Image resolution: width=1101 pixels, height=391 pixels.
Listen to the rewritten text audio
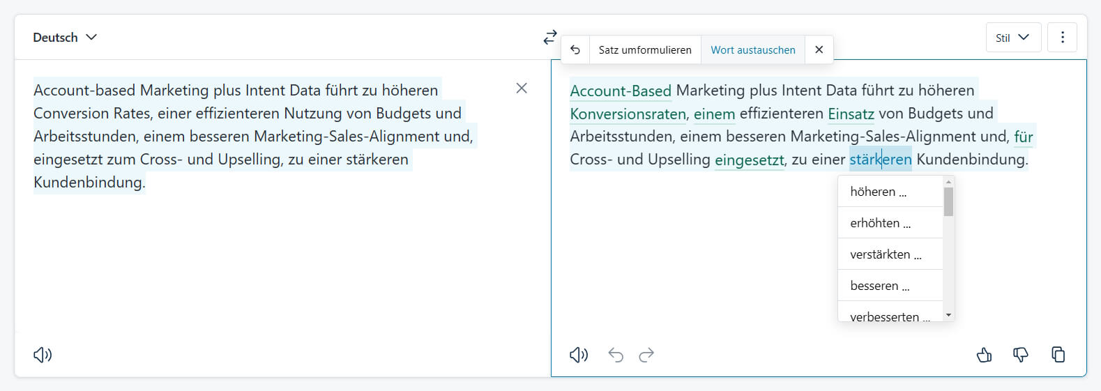(x=579, y=355)
